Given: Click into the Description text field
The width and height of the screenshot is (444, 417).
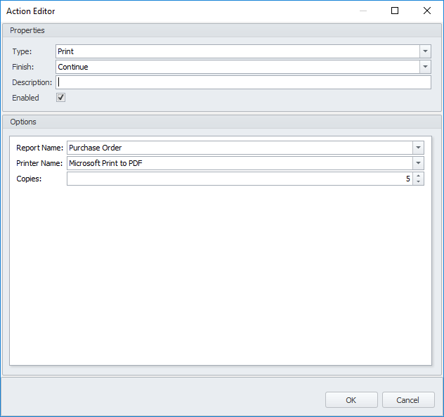Looking at the screenshot, I should pyautogui.click(x=243, y=82).
